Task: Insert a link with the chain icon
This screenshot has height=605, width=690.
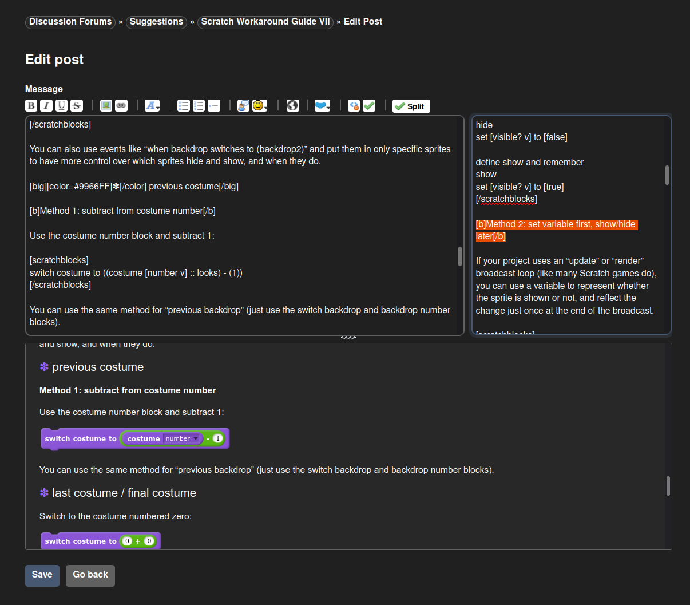Action: click(121, 106)
